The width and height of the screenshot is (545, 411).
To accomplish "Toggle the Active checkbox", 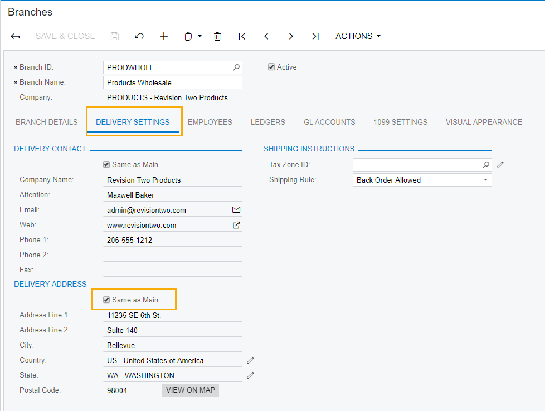I will tap(271, 67).
